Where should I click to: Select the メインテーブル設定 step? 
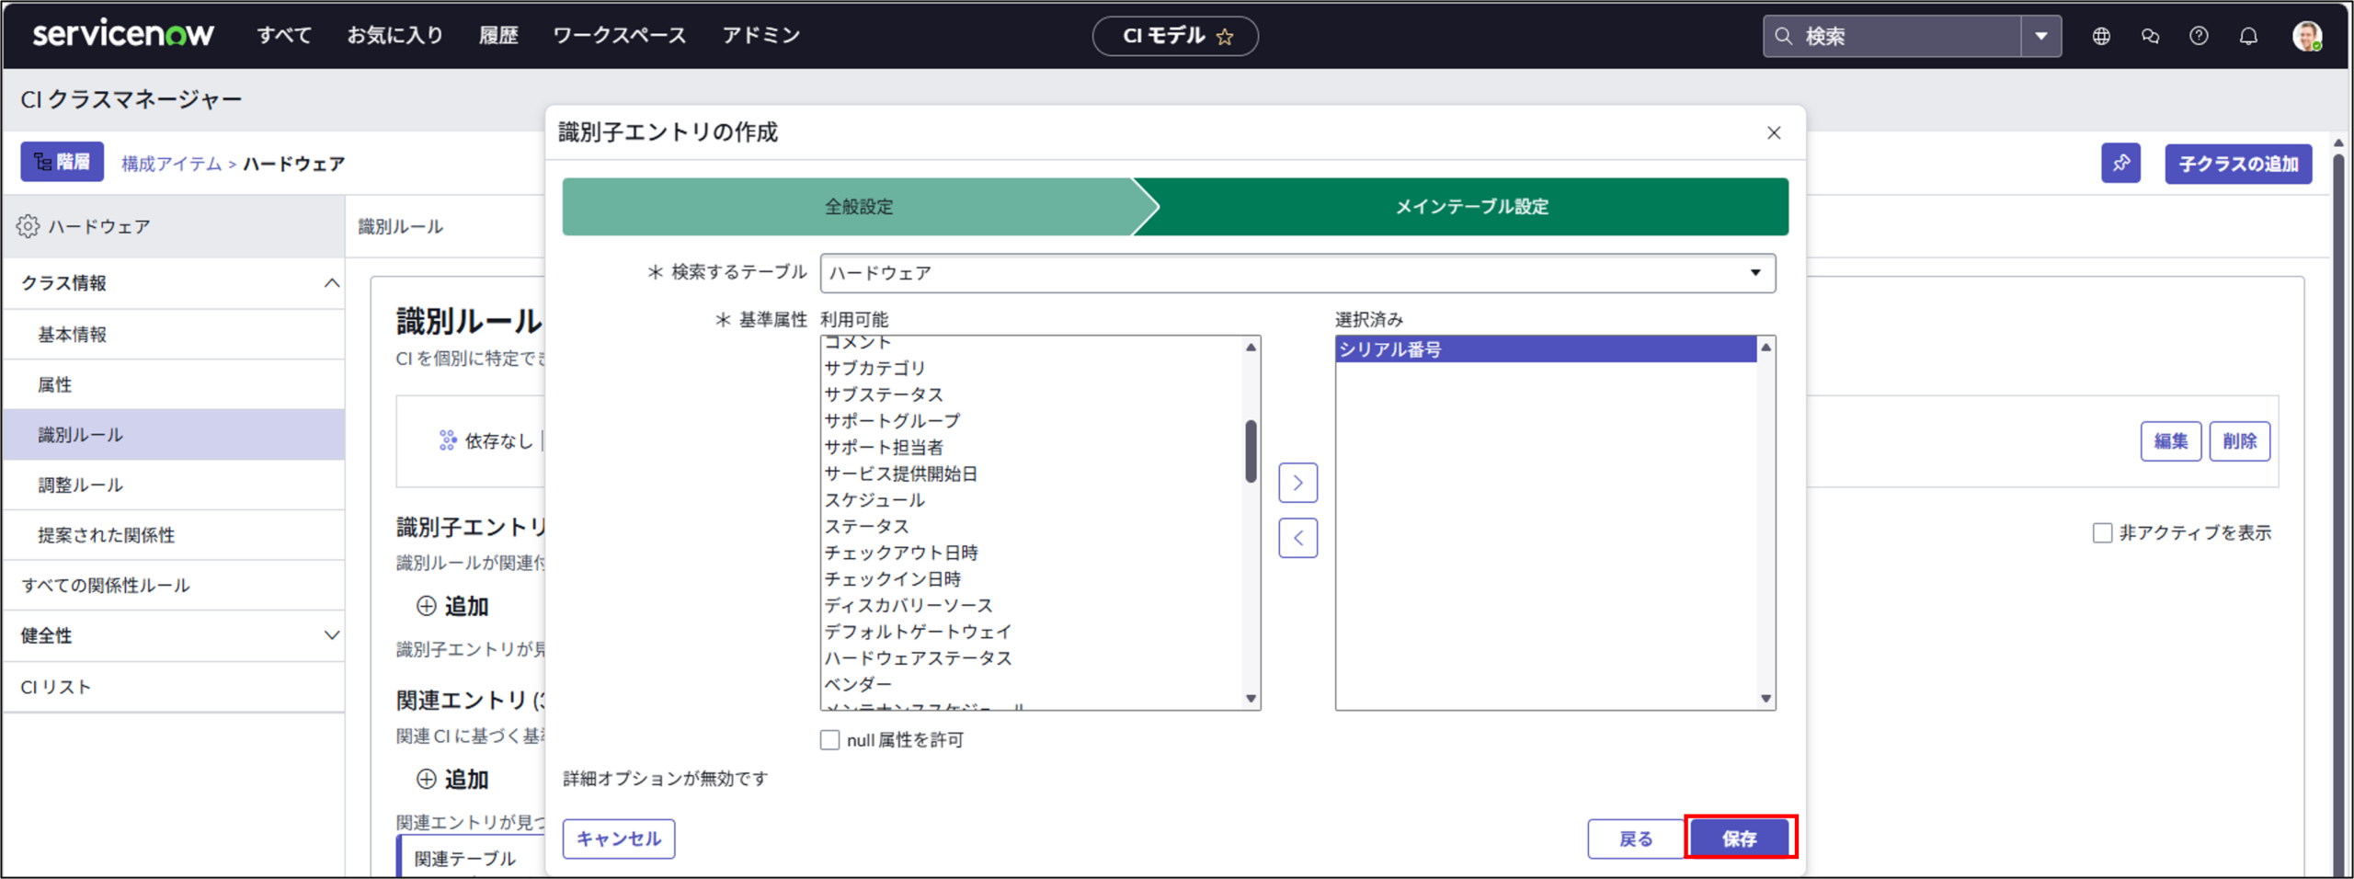pos(1471,207)
